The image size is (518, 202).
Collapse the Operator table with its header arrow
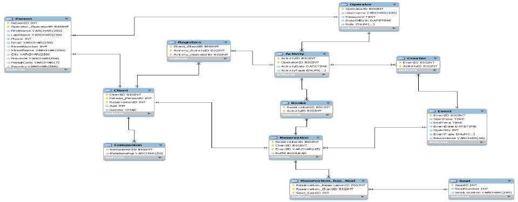[394, 5]
